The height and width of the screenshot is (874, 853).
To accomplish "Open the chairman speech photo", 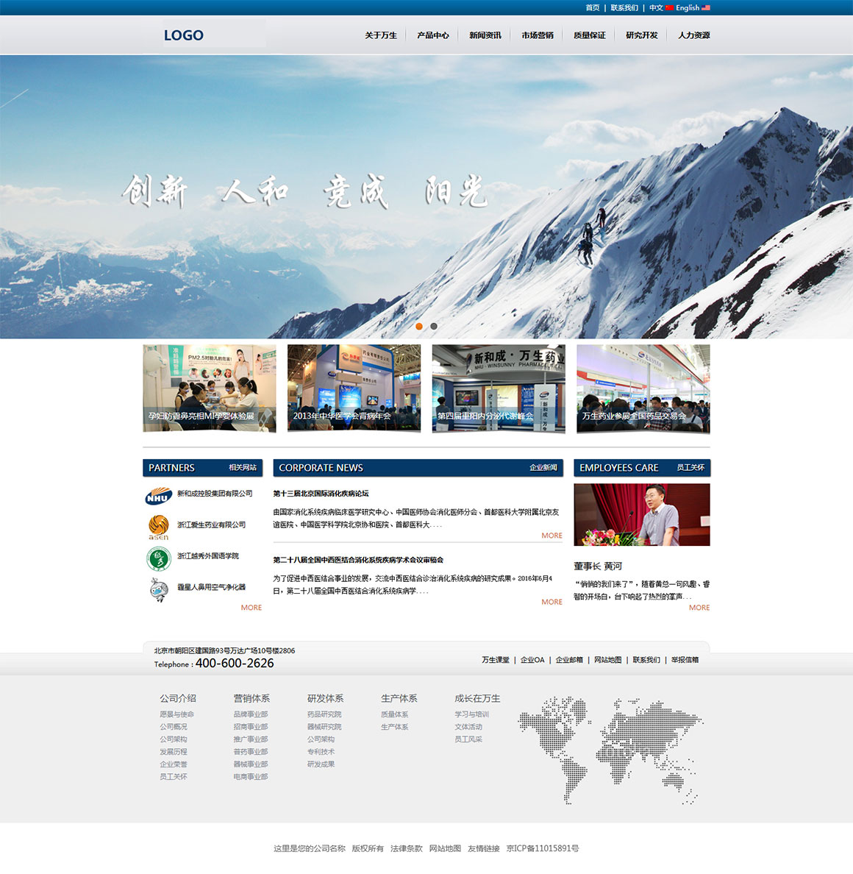I will [x=641, y=514].
